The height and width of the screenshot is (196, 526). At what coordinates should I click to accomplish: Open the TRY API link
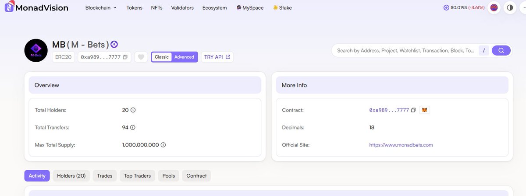[217, 57]
